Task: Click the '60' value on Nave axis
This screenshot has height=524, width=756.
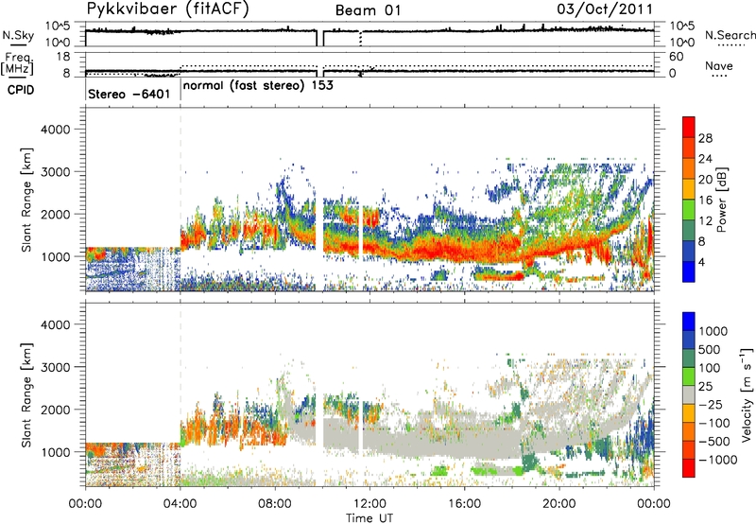Action: pos(676,57)
